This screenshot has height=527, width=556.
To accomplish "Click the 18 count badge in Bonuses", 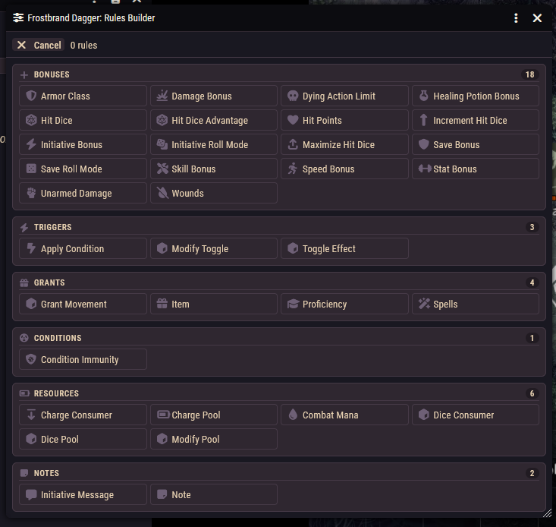I will [529, 74].
